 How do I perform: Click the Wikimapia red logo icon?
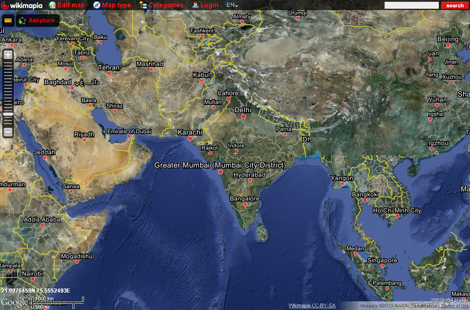(5, 5)
